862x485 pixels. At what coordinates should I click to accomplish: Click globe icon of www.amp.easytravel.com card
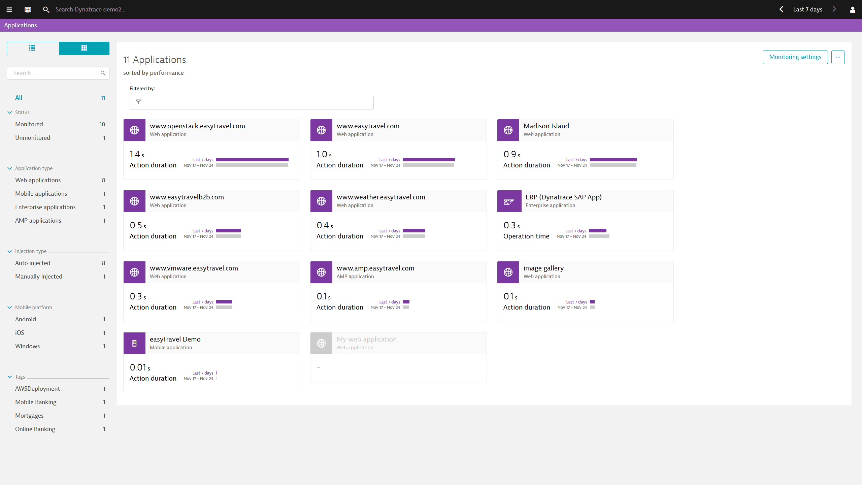point(321,272)
